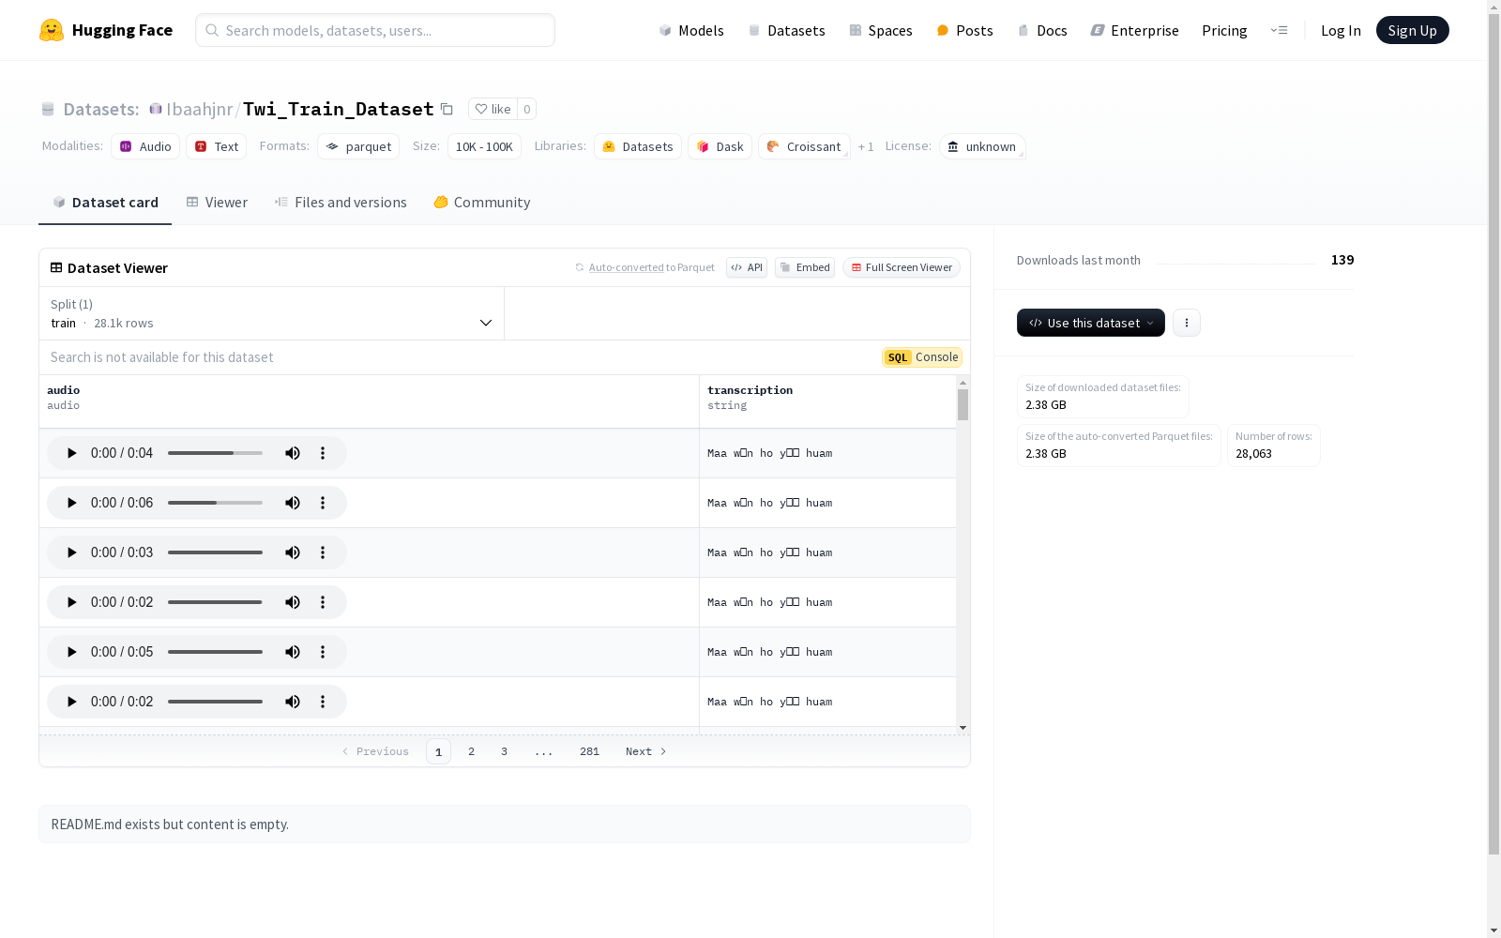Viewport: 1501px width, 938px height.
Task: Select the Croissant library tag
Action: coord(804,146)
